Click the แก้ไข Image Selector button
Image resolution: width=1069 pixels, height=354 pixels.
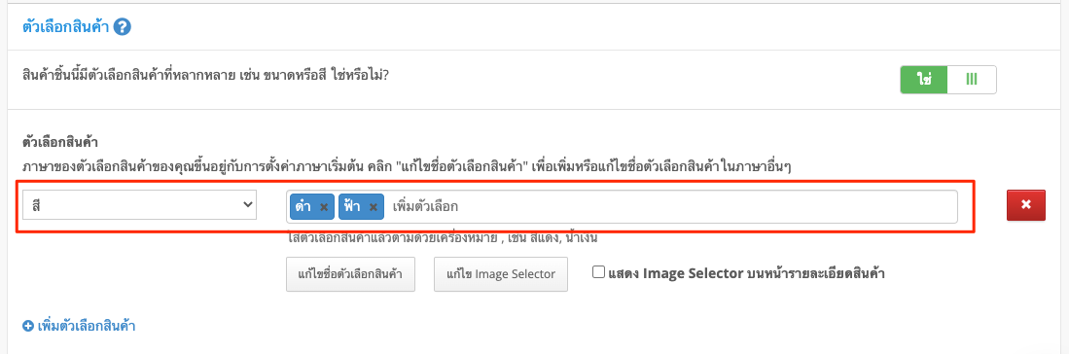click(x=501, y=274)
